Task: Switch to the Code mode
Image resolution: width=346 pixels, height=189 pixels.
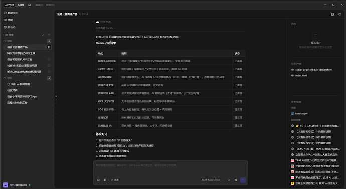Action: tap(21, 5)
